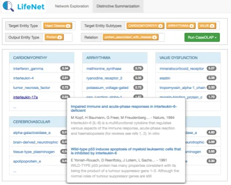
Task: Click the 3.79 badge for methionine_synthase
Action: [138, 68]
